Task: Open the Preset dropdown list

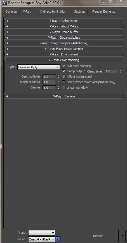Action: 41,233
